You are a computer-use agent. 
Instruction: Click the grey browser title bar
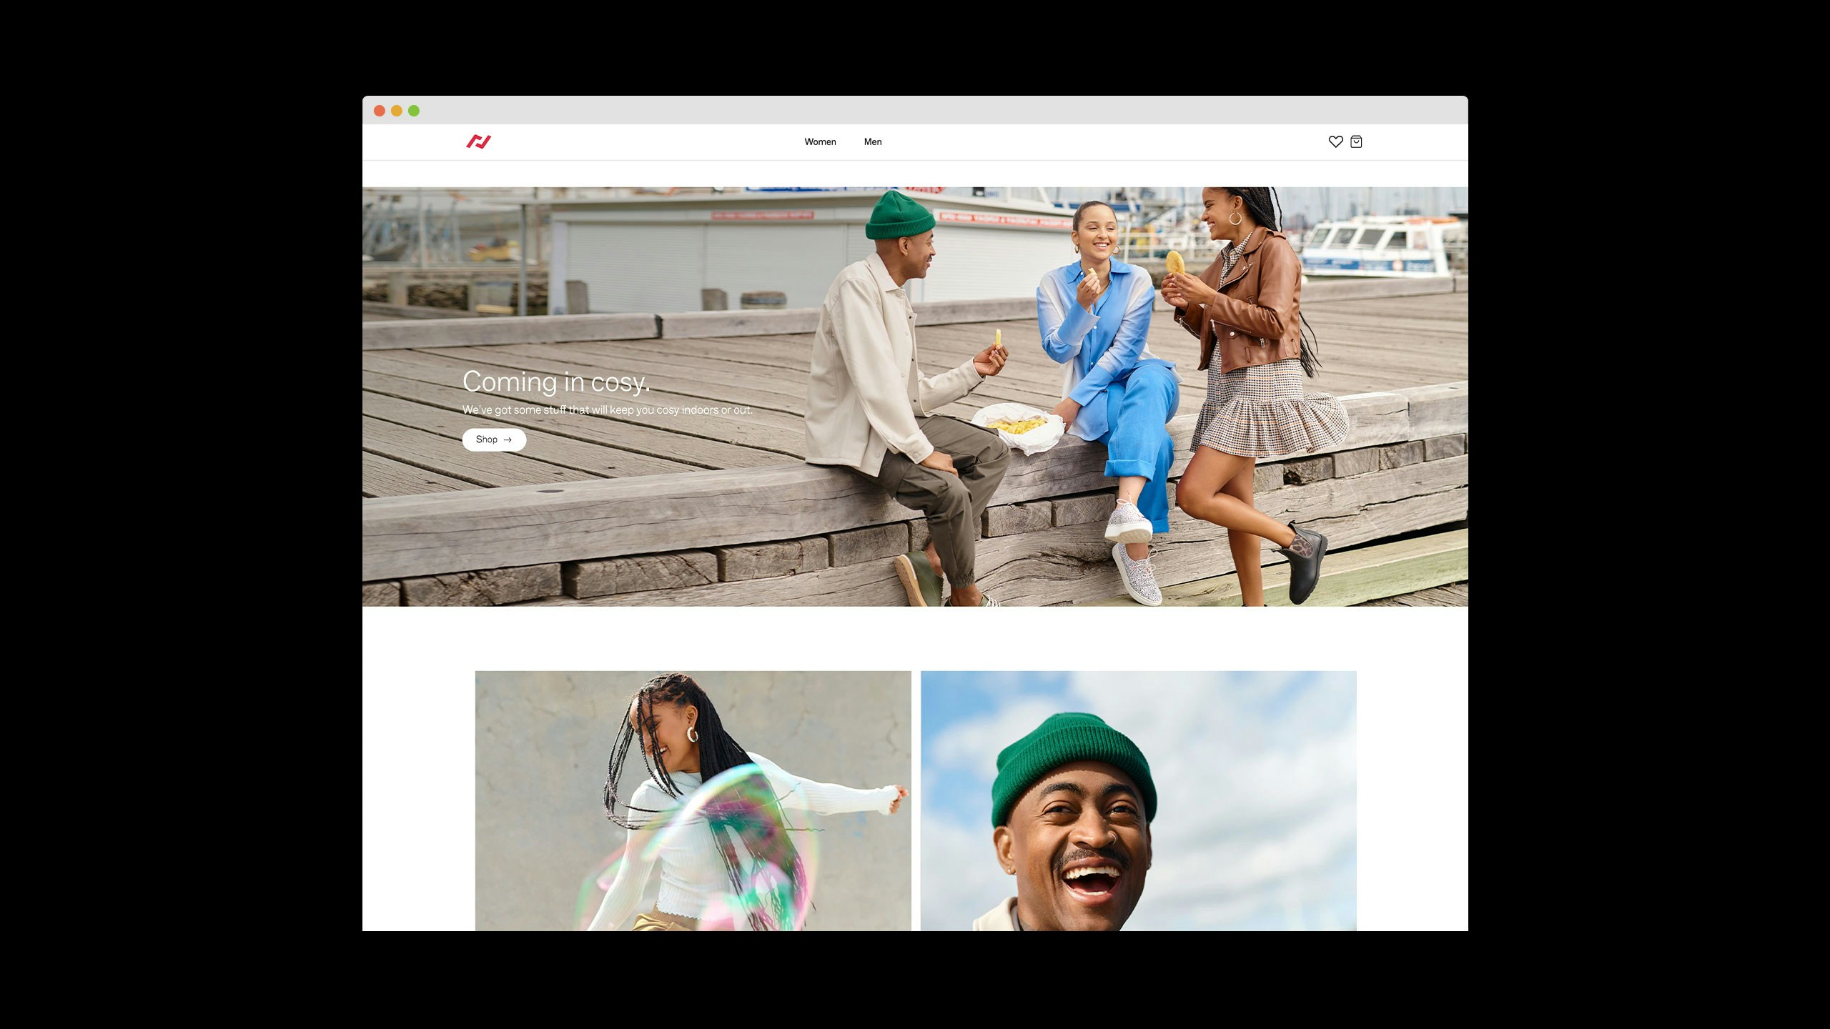pyautogui.click(x=915, y=110)
